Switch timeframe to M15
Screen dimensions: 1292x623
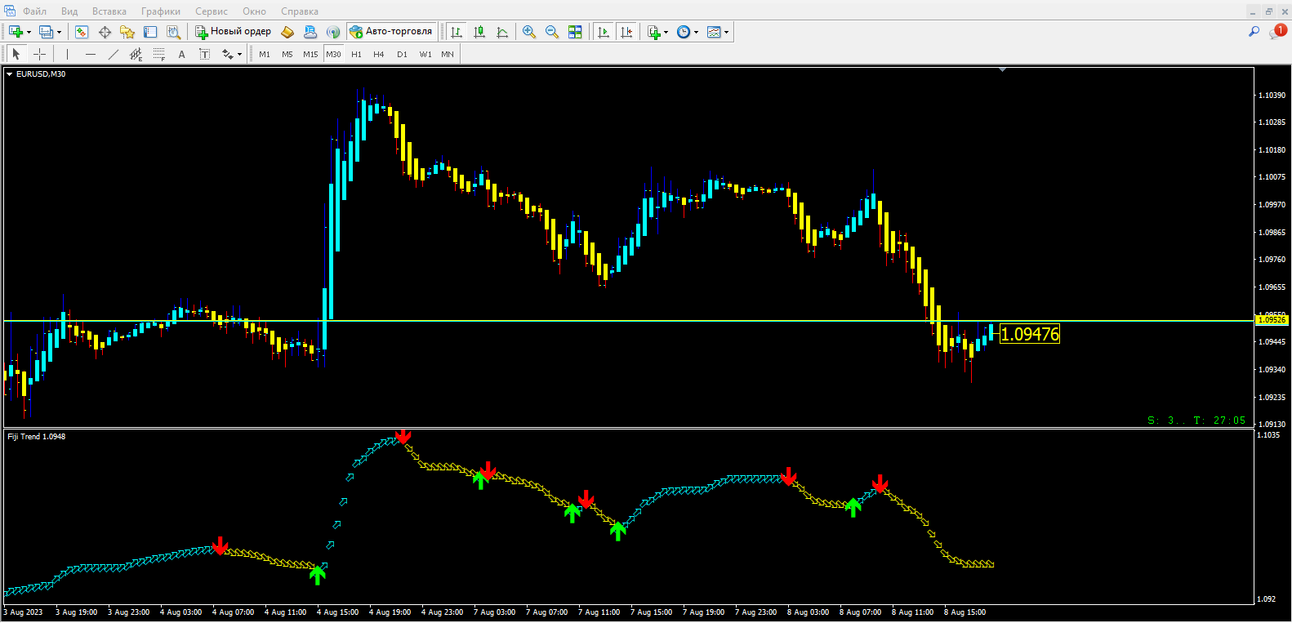[x=310, y=54]
